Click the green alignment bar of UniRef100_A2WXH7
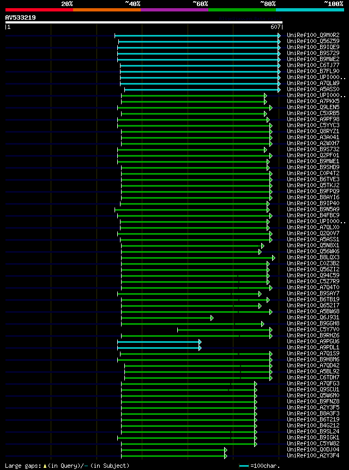This screenshot has width=349, height=470. click(197, 144)
